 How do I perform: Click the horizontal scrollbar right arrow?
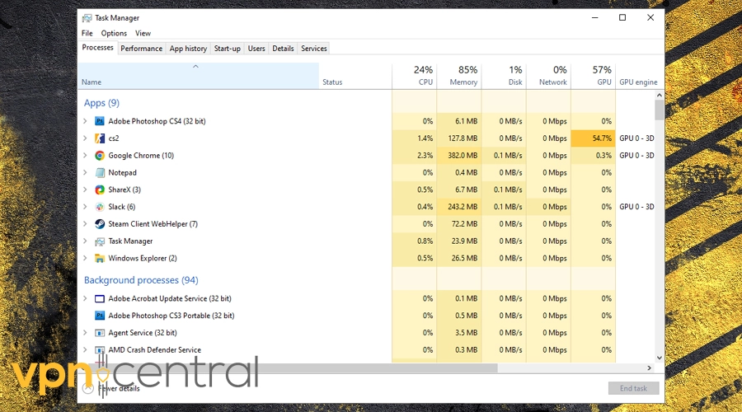(x=650, y=368)
